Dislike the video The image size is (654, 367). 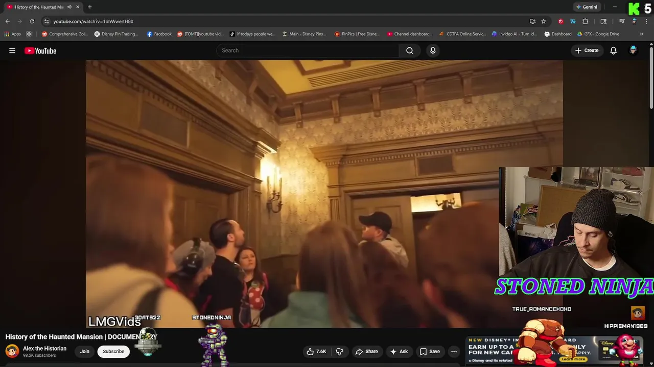pyautogui.click(x=339, y=351)
